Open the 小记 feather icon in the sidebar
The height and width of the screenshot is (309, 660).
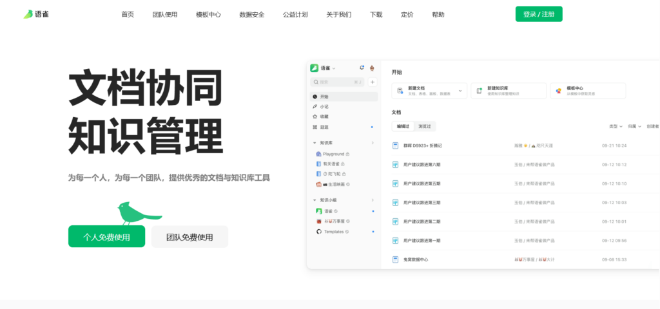point(315,107)
